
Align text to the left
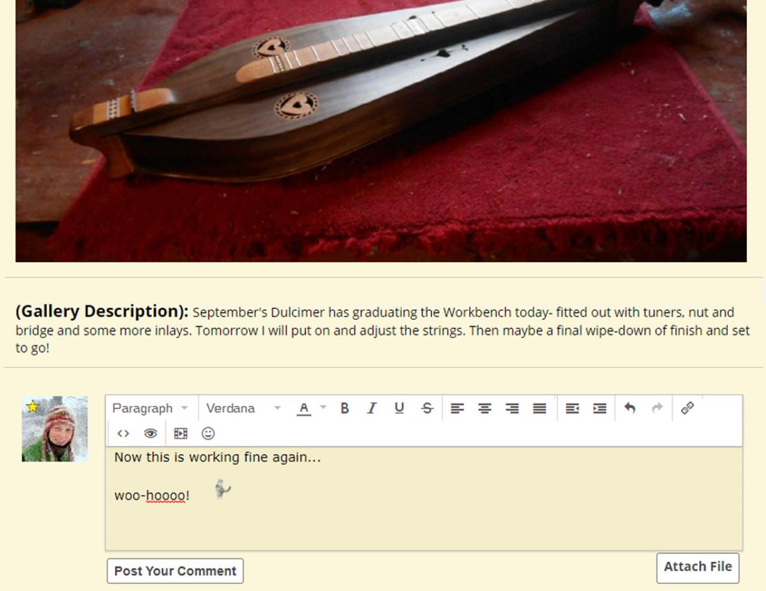tap(457, 408)
